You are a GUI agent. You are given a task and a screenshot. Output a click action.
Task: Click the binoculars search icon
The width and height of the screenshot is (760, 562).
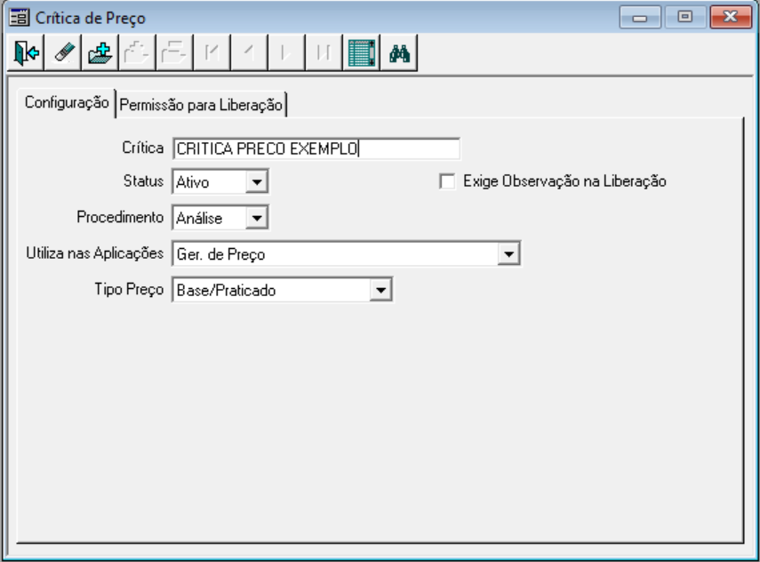(x=399, y=52)
